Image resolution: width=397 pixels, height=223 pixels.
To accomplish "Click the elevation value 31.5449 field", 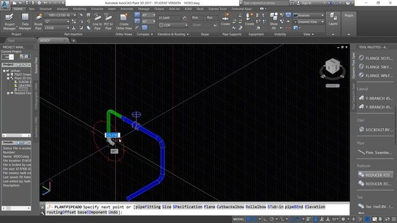I will 169,18.
